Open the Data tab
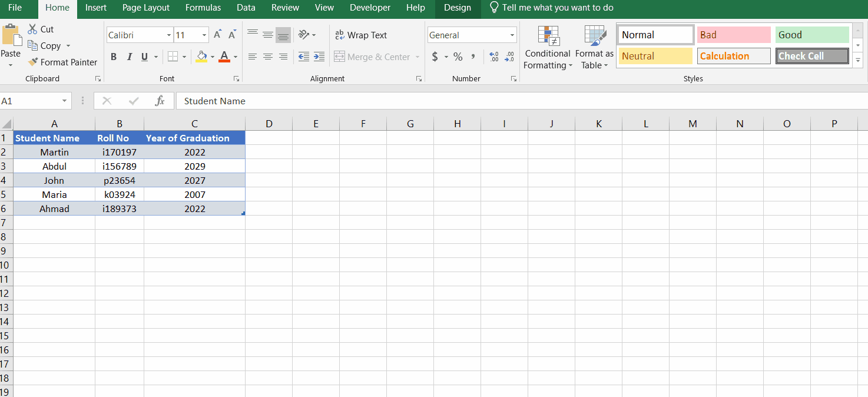The height and width of the screenshot is (397, 868). tap(246, 8)
